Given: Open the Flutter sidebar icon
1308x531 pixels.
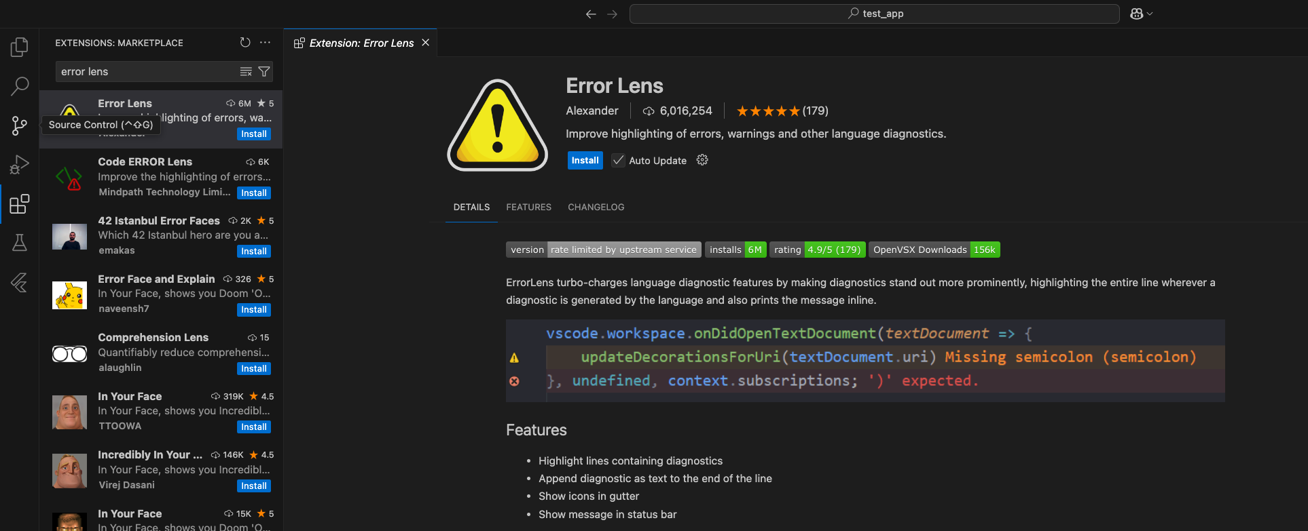Looking at the screenshot, I should [x=20, y=282].
